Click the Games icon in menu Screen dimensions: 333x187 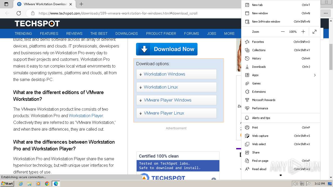point(247,83)
